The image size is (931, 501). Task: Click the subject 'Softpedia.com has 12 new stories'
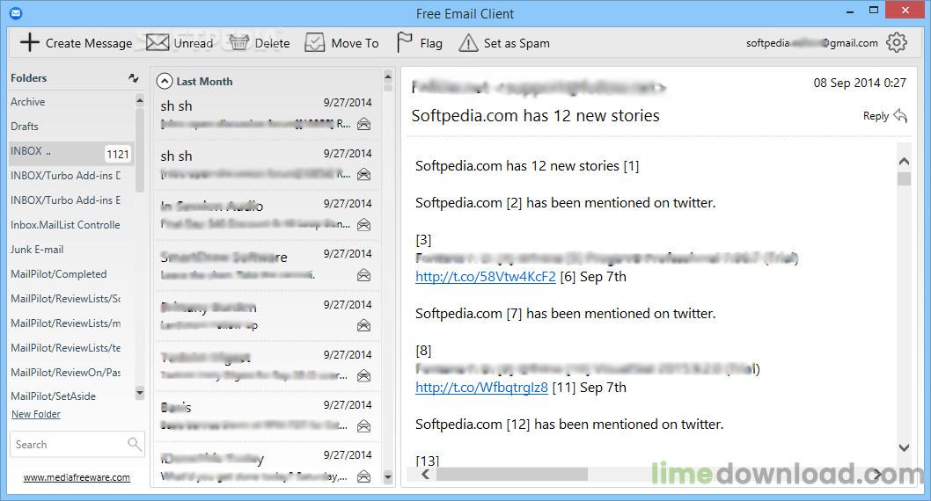(535, 116)
